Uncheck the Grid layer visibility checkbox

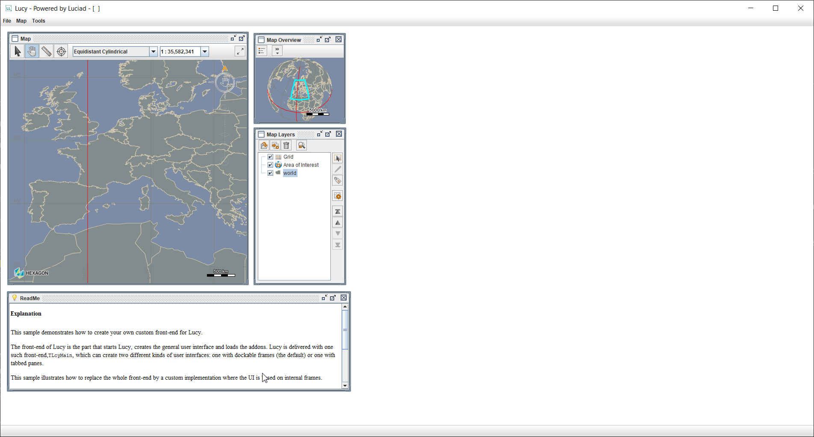[x=270, y=157]
